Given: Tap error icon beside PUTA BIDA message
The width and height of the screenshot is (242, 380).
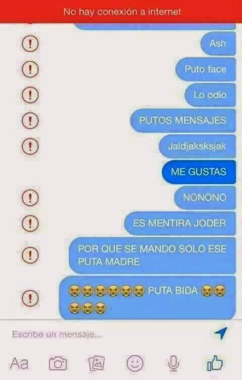Looking at the screenshot, I should (30, 298).
